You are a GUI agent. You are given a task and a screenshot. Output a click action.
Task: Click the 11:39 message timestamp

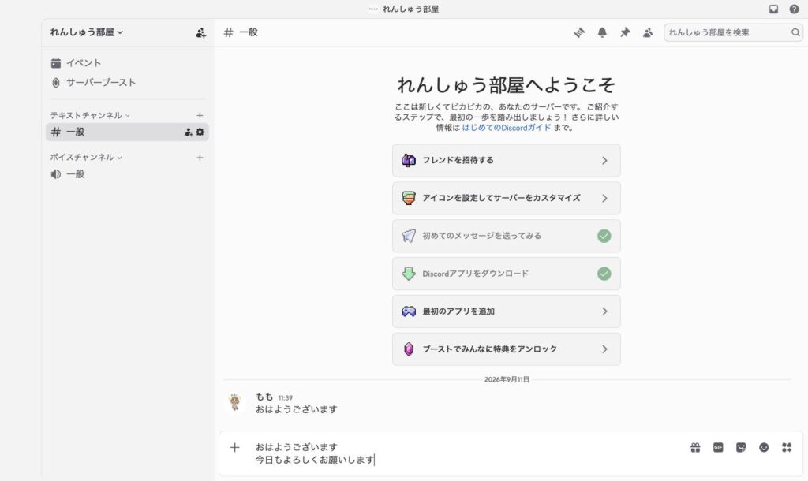click(x=285, y=397)
